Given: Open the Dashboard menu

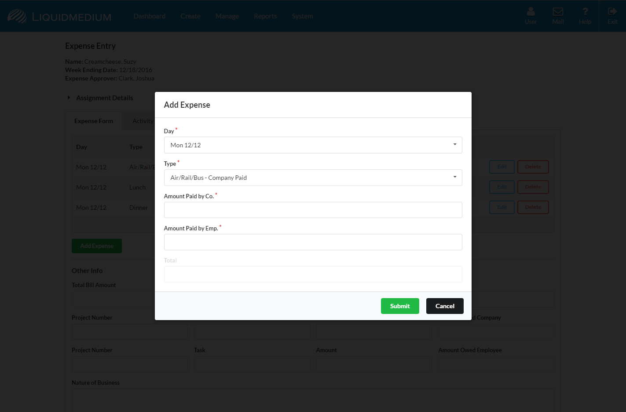Looking at the screenshot, I should [x=150, y=16].
